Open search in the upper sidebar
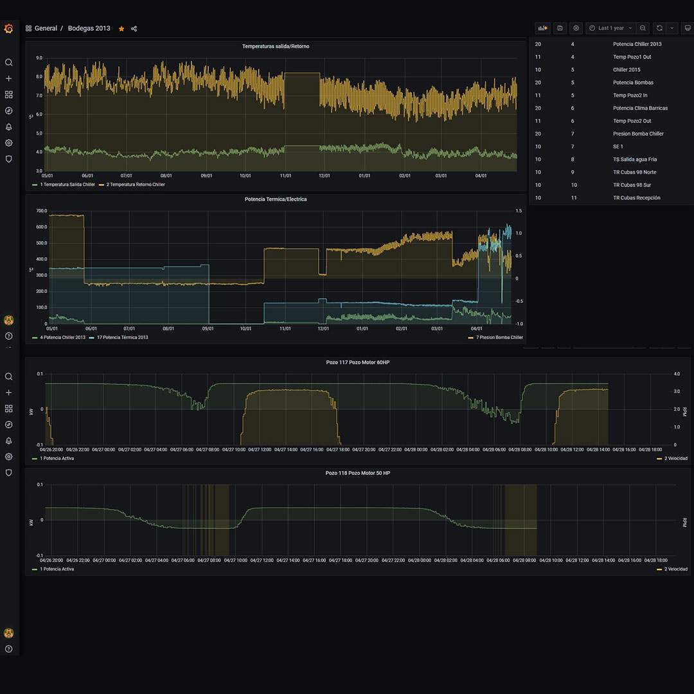 click(8, 62)
